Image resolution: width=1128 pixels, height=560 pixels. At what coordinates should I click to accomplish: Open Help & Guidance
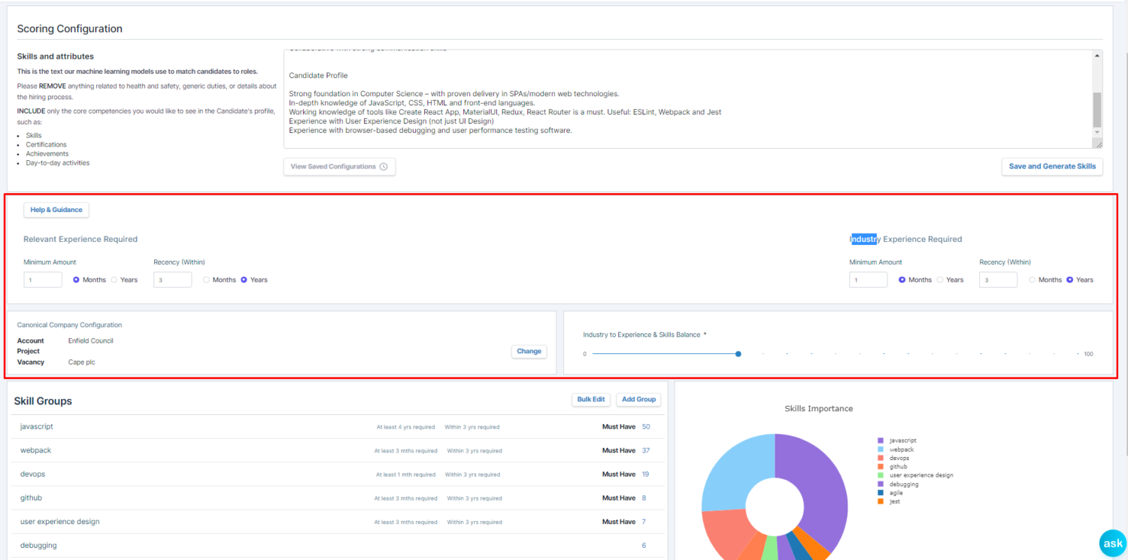click(x=56, y=210)
